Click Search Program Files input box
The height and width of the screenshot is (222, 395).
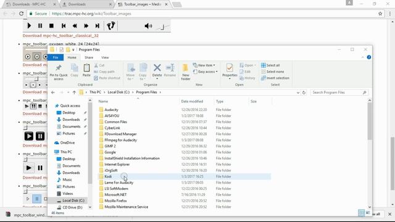pos(339,92)
